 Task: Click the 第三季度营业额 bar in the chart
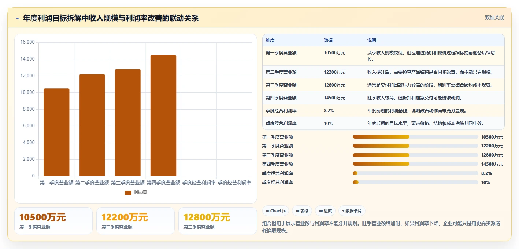click(x=127, y=122)
